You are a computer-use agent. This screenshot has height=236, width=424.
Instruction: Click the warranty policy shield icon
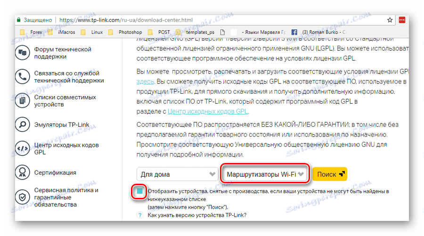23,197
